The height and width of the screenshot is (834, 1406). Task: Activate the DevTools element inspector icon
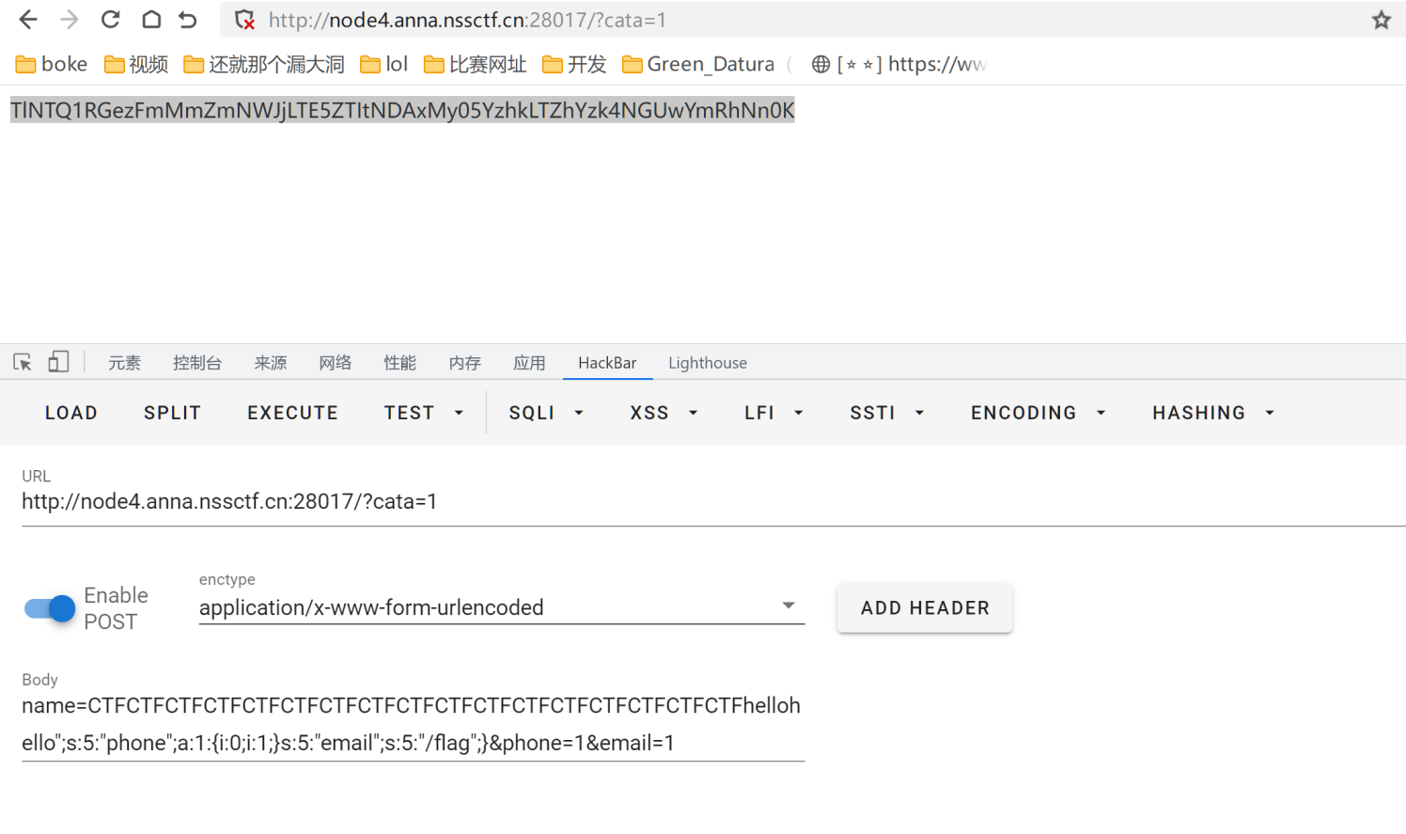(23, 362)
